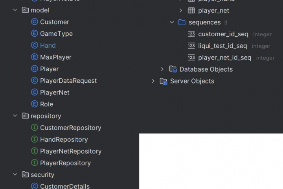Open the MaxPlayer enum
Screen dimensions: 283x189
pyautogui.click(x=56, y=57)
